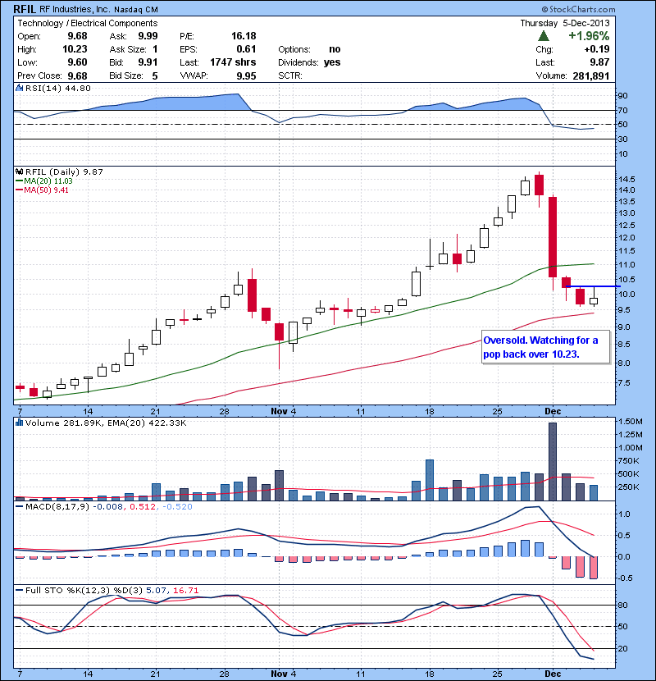656x681 pixels.
Task: Click the Dividends value yes
Action: pyautogui.click(x=332, y=62)
